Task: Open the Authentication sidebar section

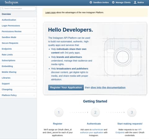Action: 18,20
